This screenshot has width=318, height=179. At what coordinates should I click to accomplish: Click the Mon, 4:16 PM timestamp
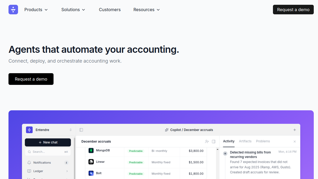[x=288, y=152]
